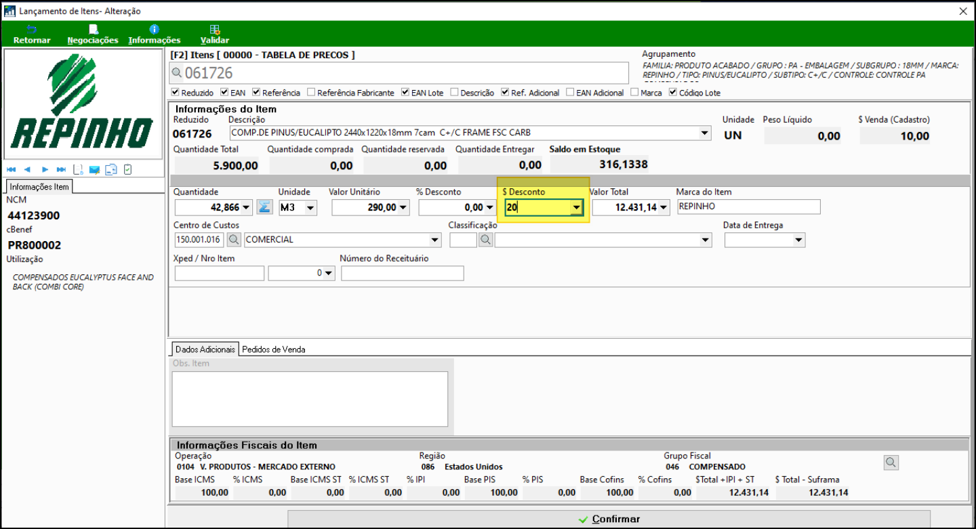Open the Data de Entrega dropdown
The height and width of the screenshot is (529, 976).
pos(799,240)
